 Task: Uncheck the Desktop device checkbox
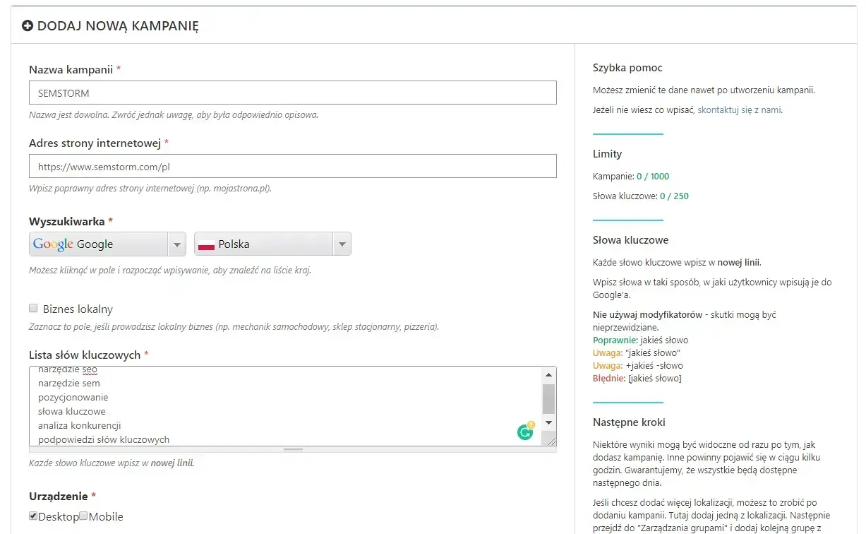33,516
